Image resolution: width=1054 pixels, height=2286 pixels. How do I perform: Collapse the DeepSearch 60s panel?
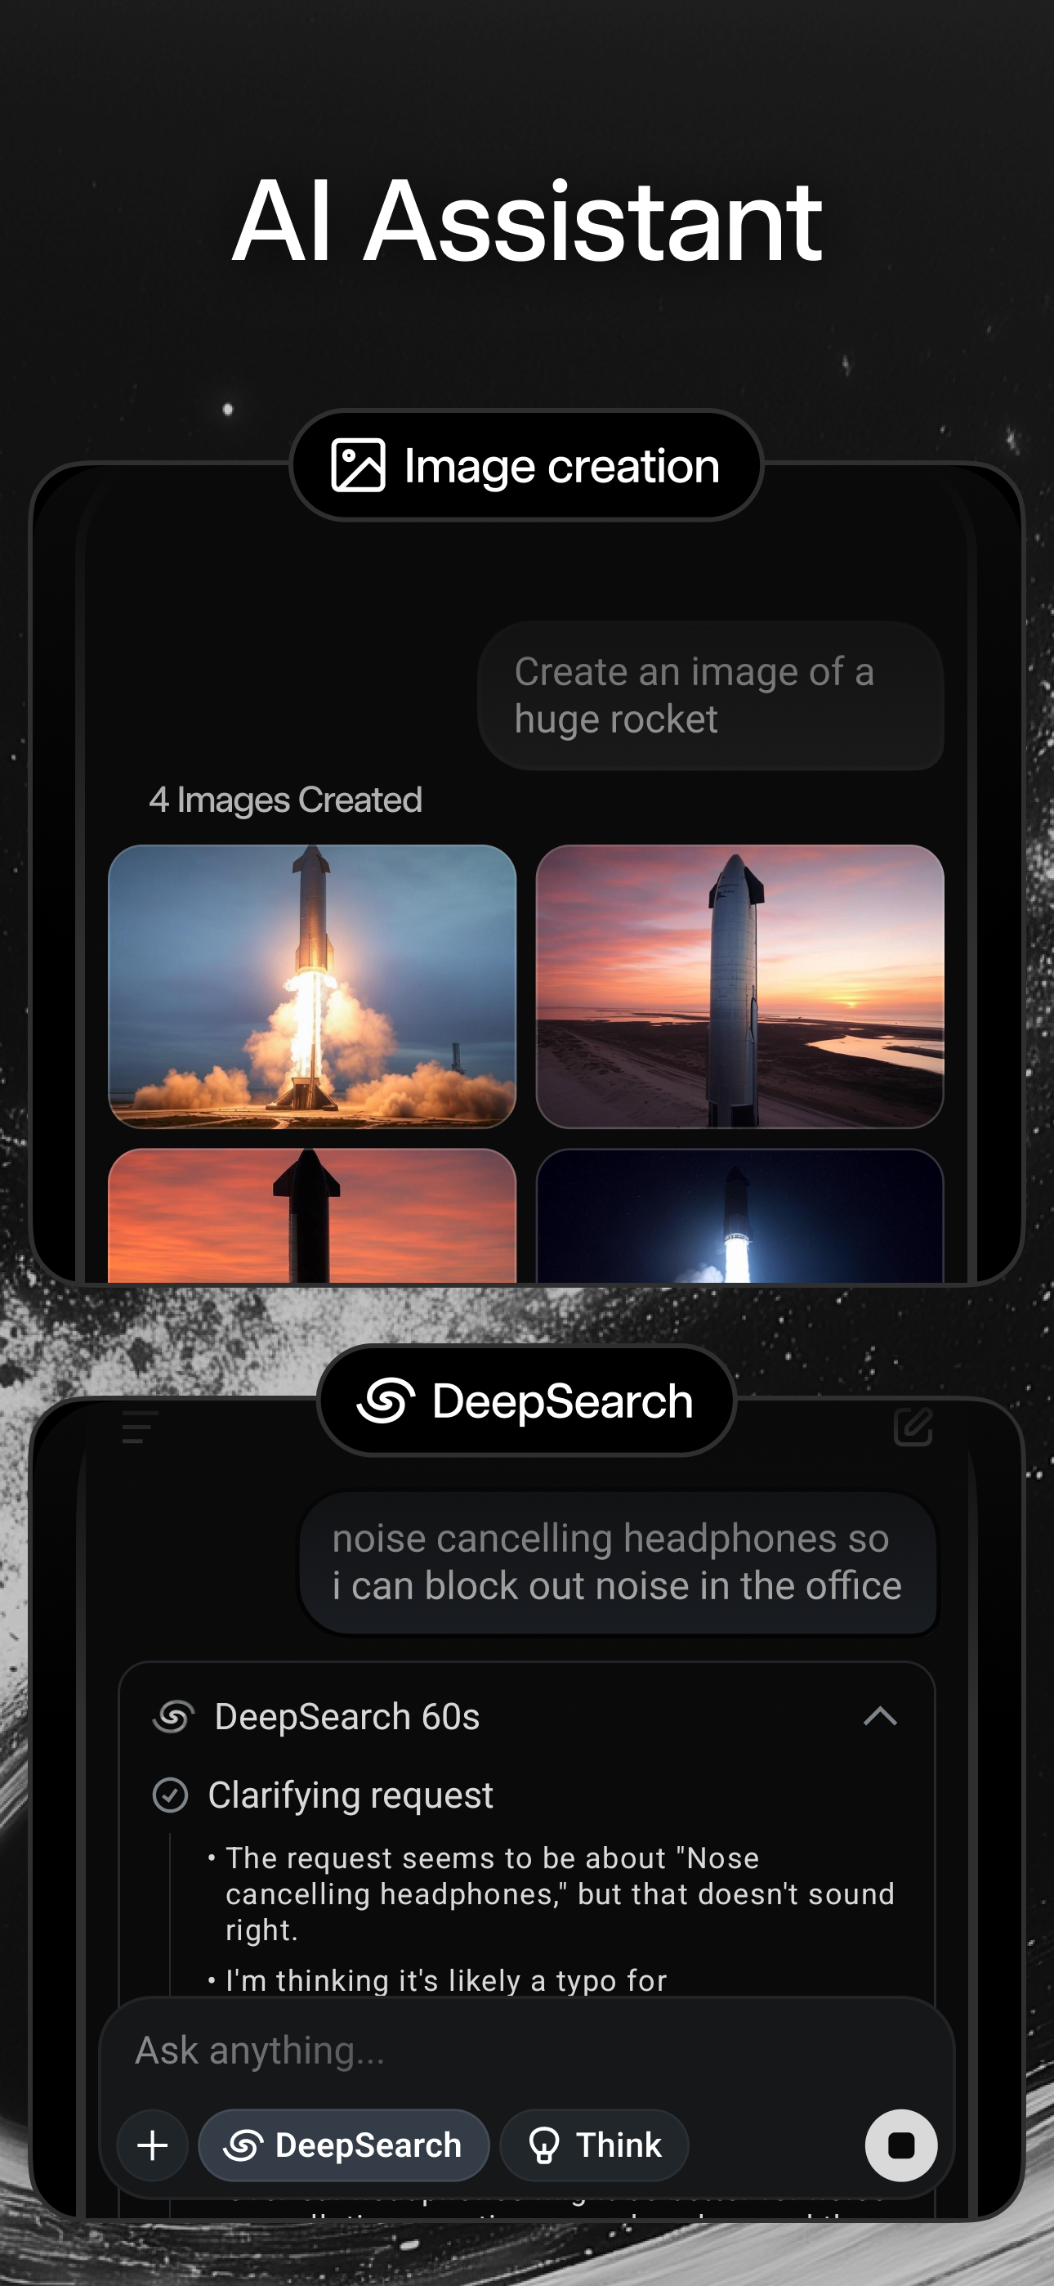point(880,1716)
